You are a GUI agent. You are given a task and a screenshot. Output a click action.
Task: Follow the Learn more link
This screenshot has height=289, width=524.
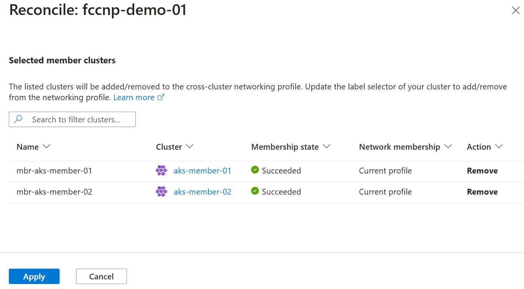coord(134,97)
